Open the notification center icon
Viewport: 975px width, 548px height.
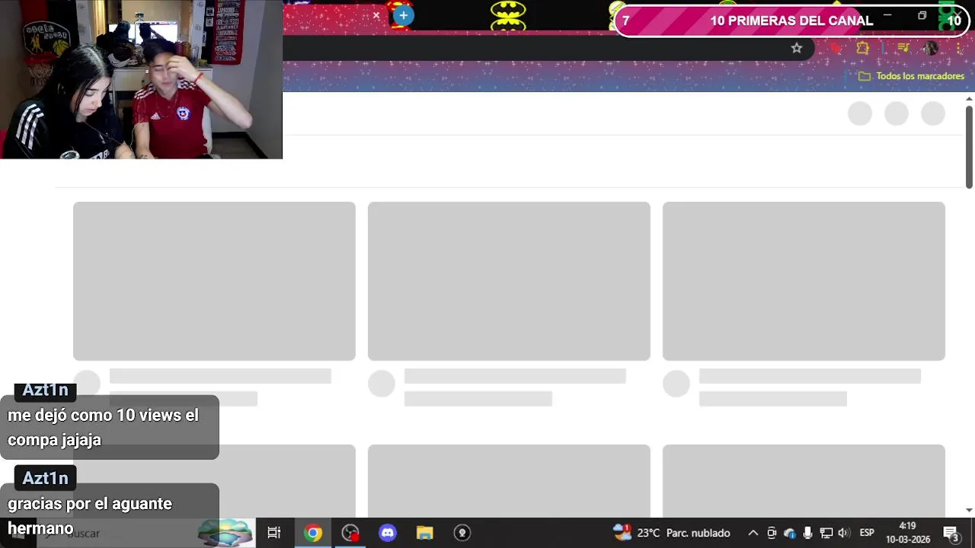pos(951,533)
